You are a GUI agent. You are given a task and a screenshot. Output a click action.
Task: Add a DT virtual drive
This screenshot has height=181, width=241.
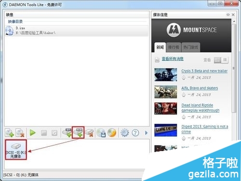pos(67,133)
